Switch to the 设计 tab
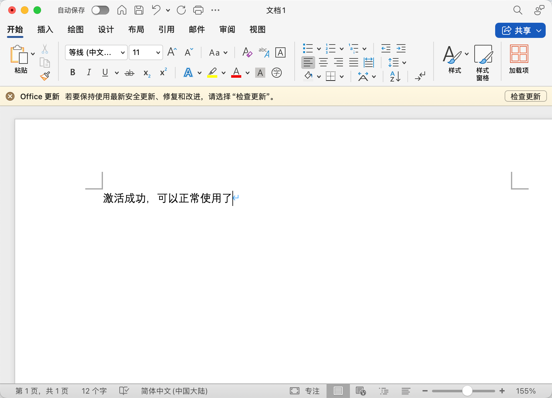552x398 pixels. tap(106, 29)
